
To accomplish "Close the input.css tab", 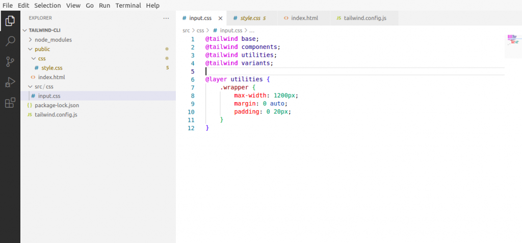I will tap(220, 18).
